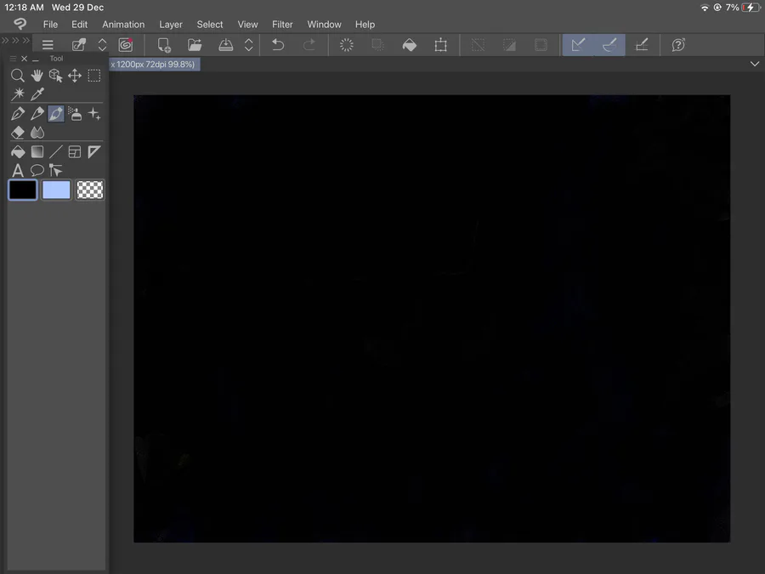The image size is (765, 574).
Task: Click the Open file folder icon
Action: 195,45
